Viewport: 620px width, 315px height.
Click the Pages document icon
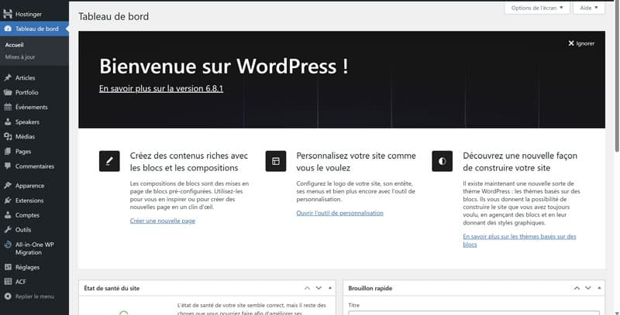point(8,151)
